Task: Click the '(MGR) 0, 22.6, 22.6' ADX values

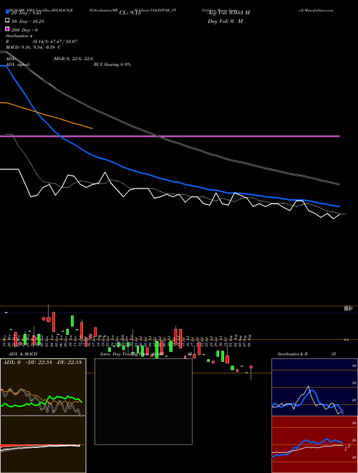Action: [73, 59]
